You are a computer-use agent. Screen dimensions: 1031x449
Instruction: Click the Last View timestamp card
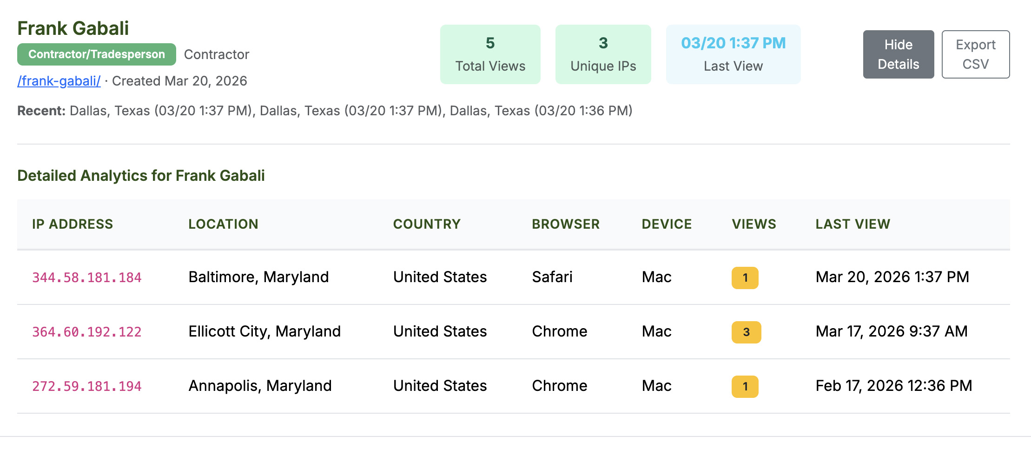[x=733, y=54]
